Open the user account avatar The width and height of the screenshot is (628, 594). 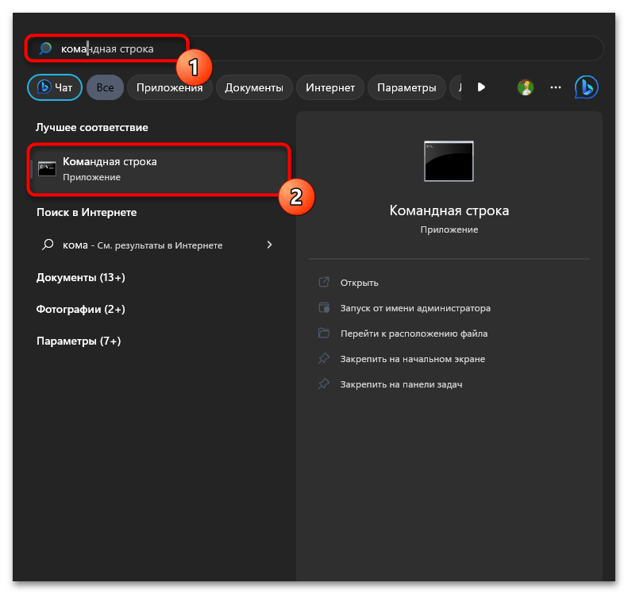point(526,87)
